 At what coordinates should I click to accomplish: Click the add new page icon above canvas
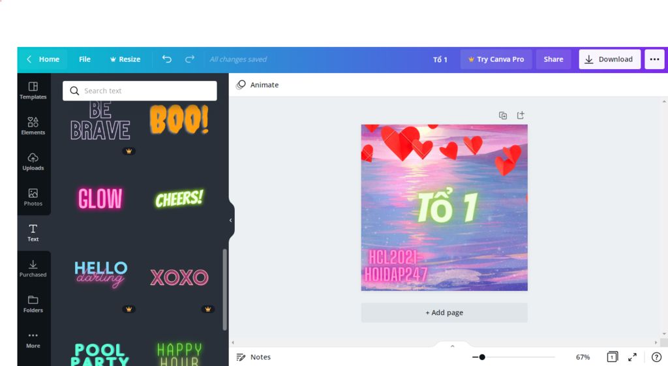tap(521, 115)
